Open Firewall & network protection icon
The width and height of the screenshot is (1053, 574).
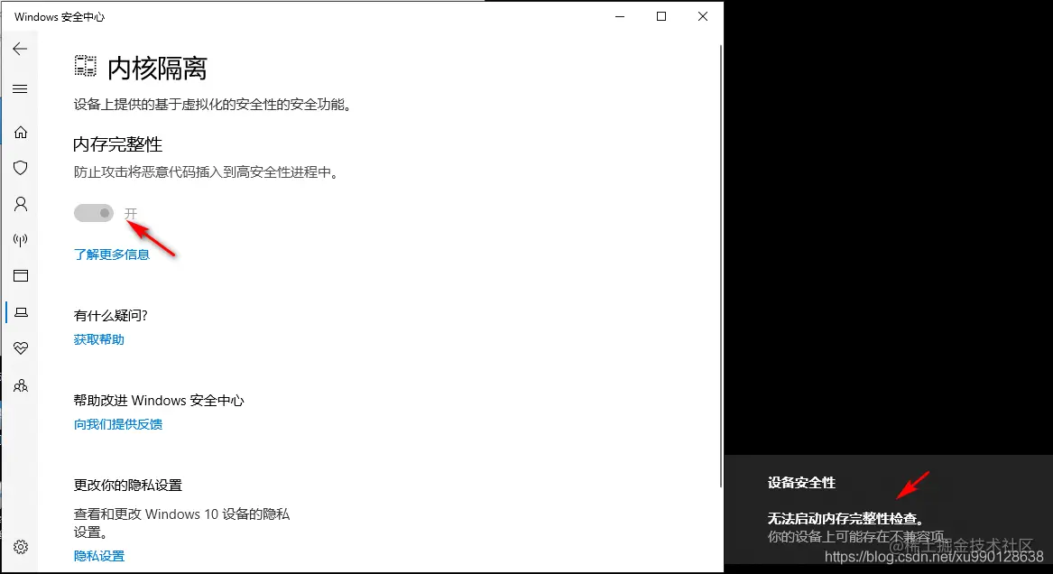point(21,240)
